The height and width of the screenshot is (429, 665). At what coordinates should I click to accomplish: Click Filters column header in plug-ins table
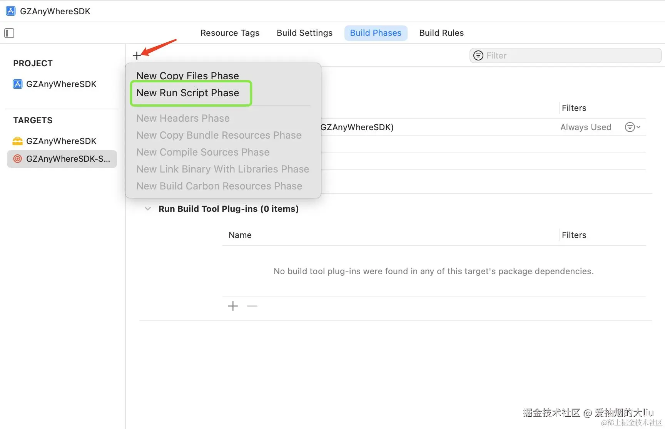(574, 235)
